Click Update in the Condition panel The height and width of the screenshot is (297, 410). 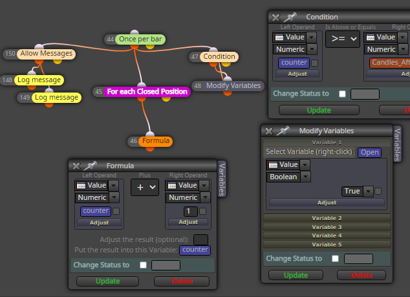[x=319, y=110]
